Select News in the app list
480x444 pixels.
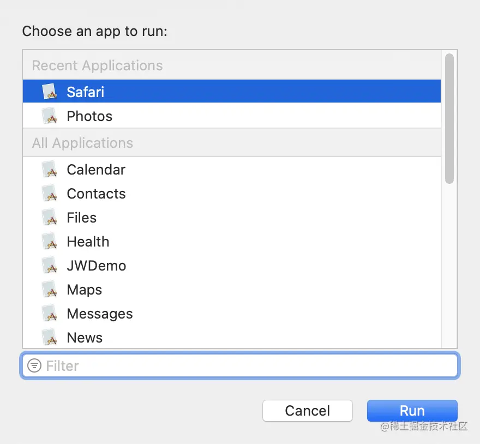click(85, 338)
